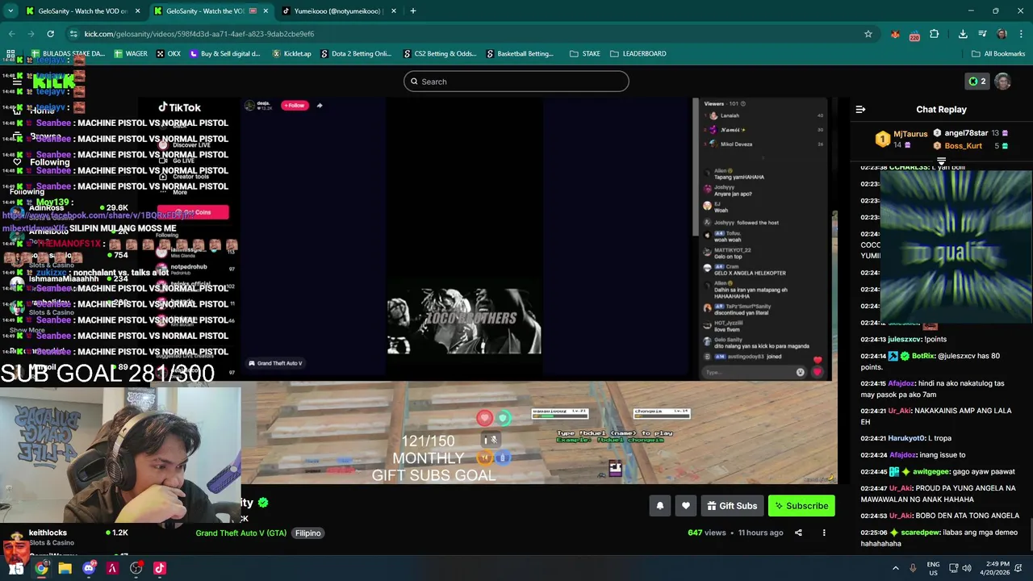Click the network and volume tray icons

tap(960, 568)
